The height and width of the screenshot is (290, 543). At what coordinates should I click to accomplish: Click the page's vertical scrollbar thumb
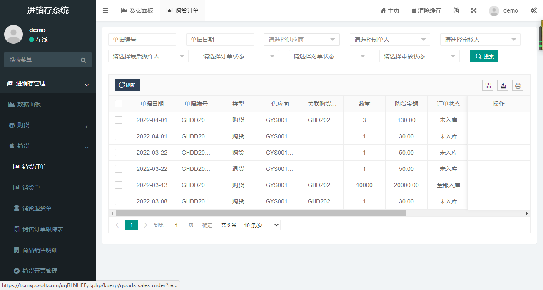(x=541, y=38)
